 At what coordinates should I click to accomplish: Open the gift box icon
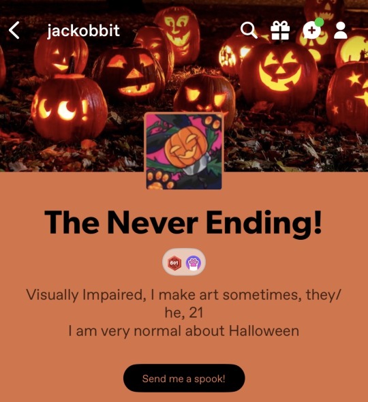[x=280, y=30]
